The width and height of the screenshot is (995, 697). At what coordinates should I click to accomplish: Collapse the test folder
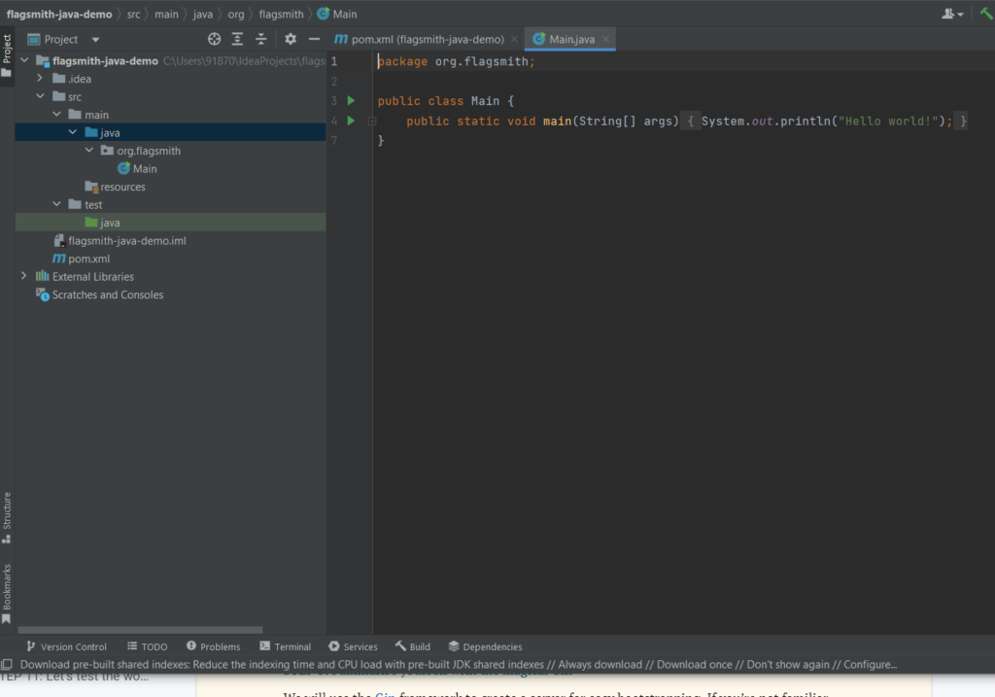(56, 204)
